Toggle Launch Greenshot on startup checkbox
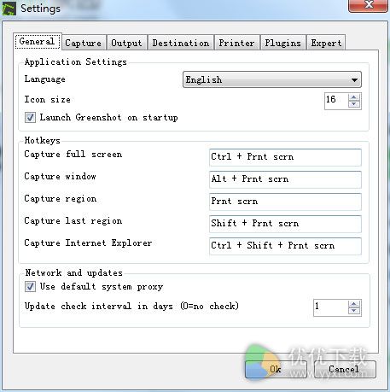This screenshot has height=392, width=390. 30,117
